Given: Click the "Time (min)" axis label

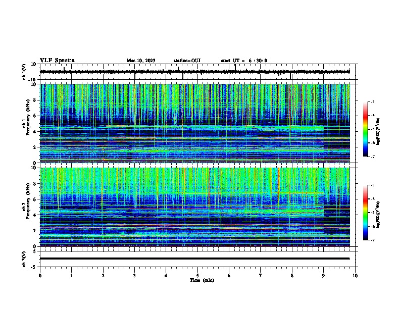Looking at the screenshot, I should click(x=202, y=280).
